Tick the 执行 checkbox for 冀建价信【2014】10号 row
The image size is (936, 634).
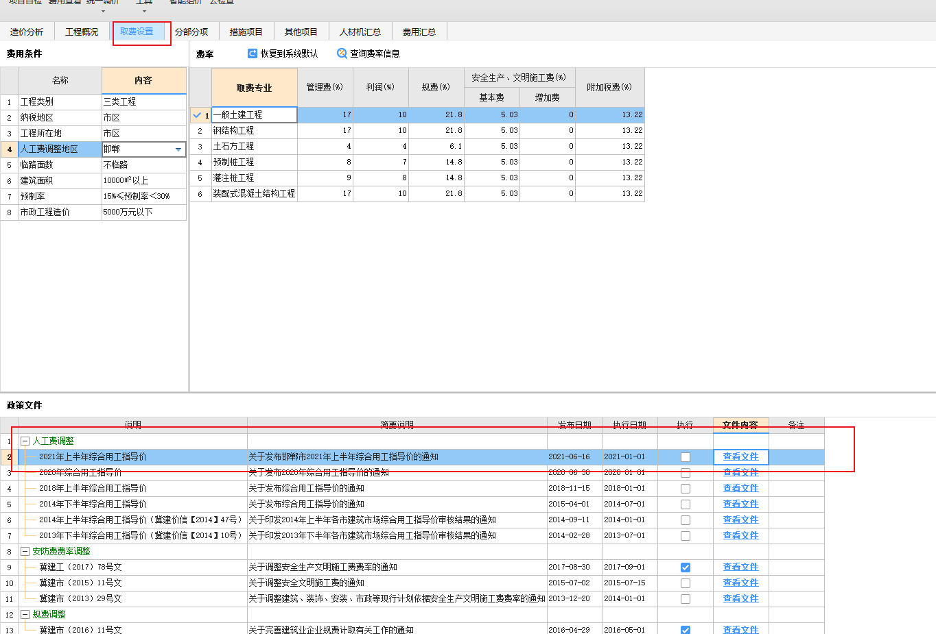click(x=686, y=536)
